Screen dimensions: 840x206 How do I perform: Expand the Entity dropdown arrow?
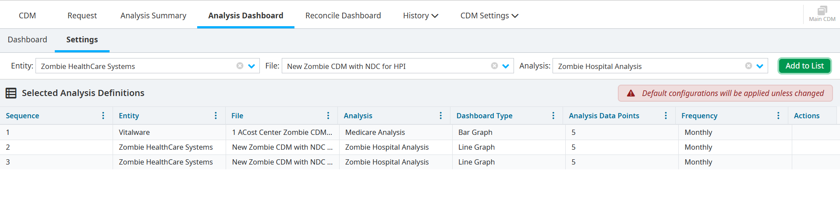252,66
